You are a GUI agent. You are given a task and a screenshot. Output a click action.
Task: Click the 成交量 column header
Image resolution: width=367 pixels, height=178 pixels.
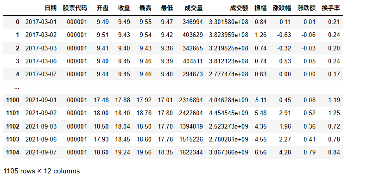[x=194, y=8]
